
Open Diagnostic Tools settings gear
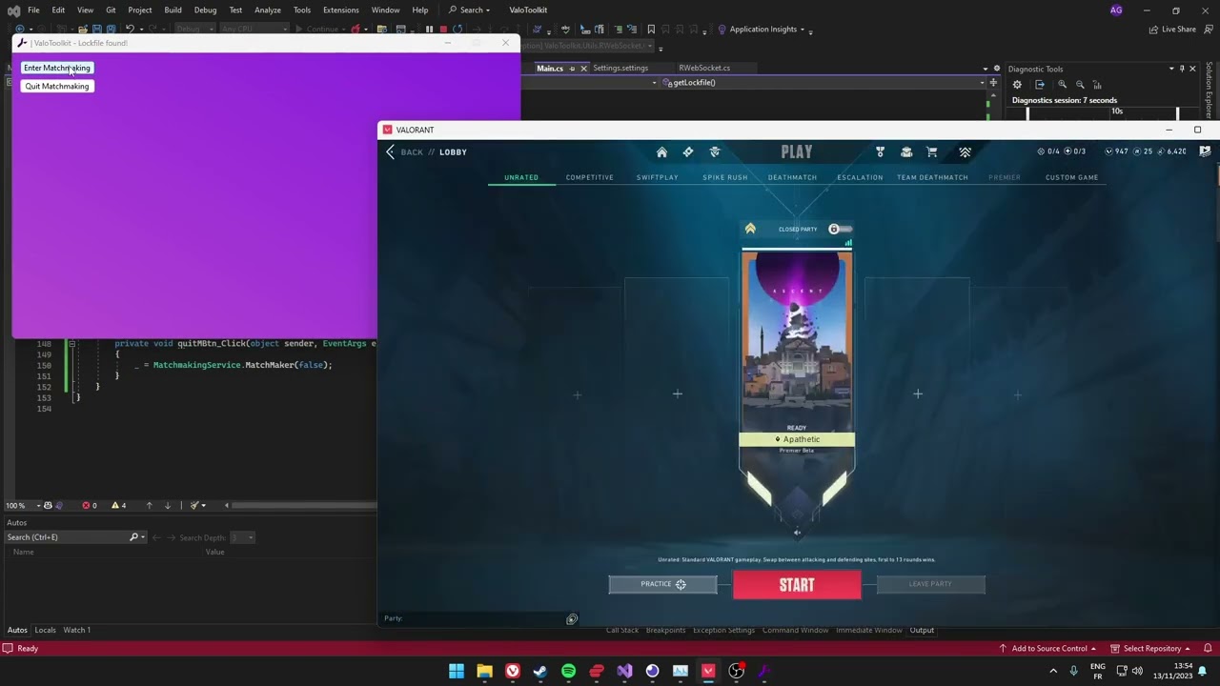[1017, 85]
